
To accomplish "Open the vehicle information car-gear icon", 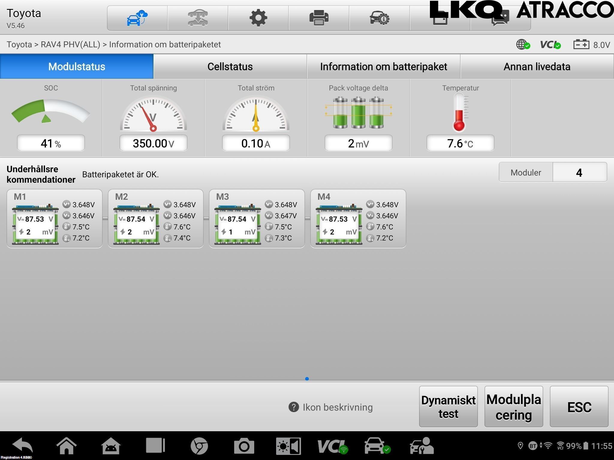I will [379, 18].
